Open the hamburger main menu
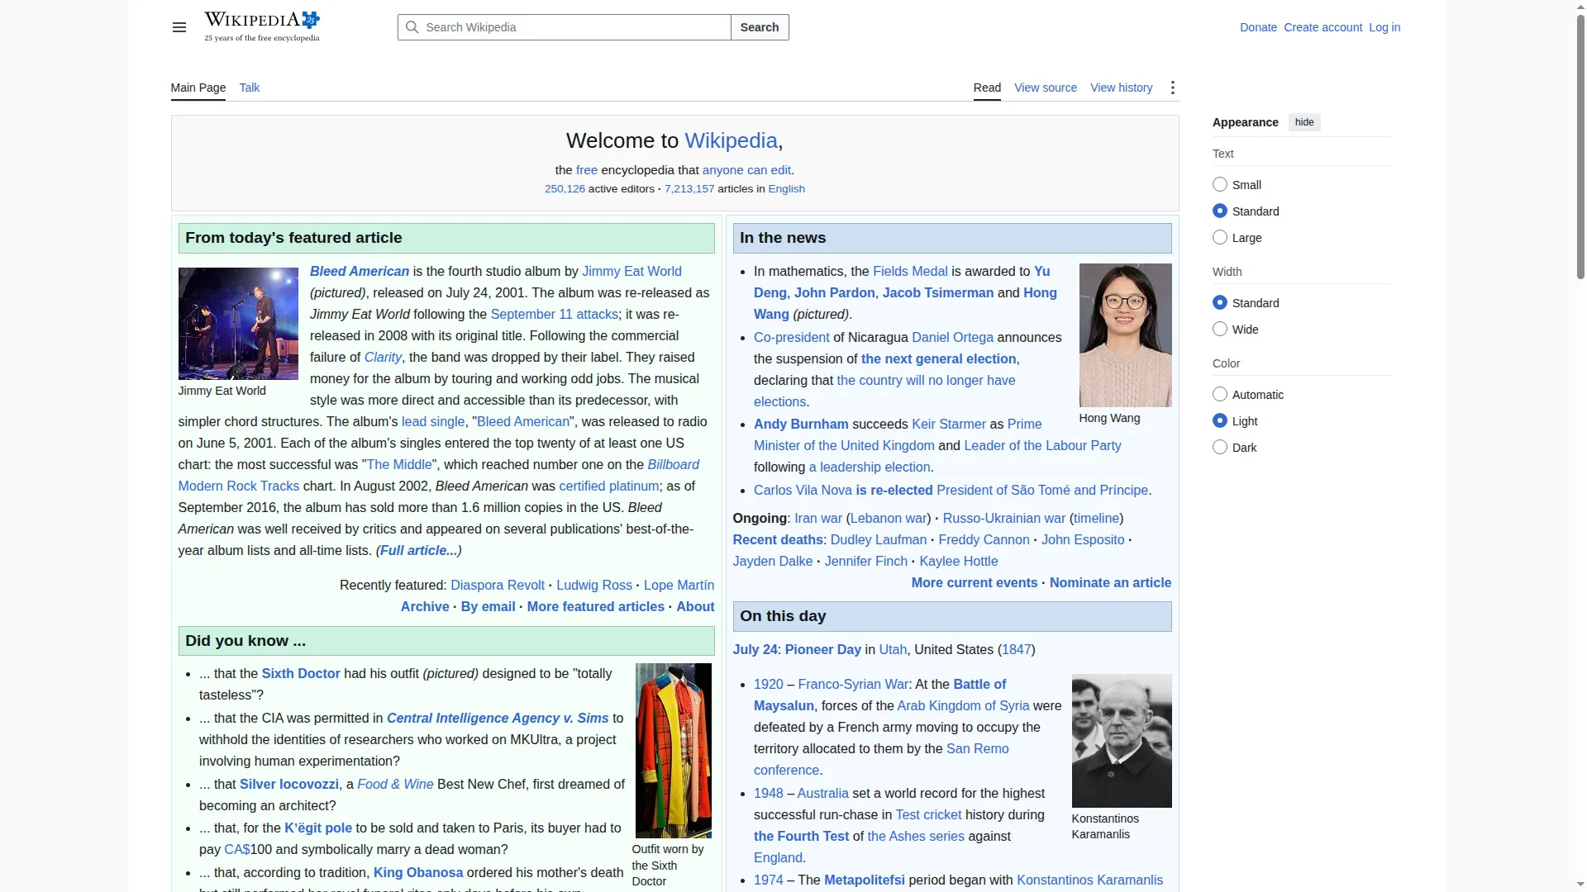 tap(179, 27)
